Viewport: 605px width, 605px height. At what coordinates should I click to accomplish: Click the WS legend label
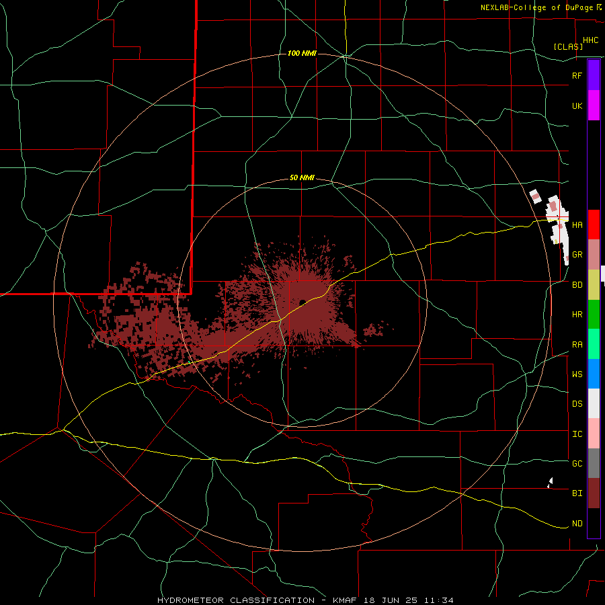[577, 374]
